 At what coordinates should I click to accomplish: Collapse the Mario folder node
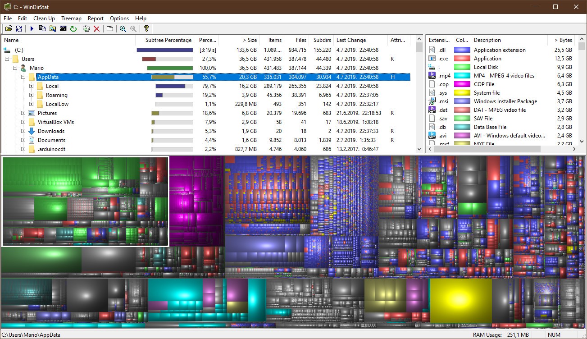[15, 68]
